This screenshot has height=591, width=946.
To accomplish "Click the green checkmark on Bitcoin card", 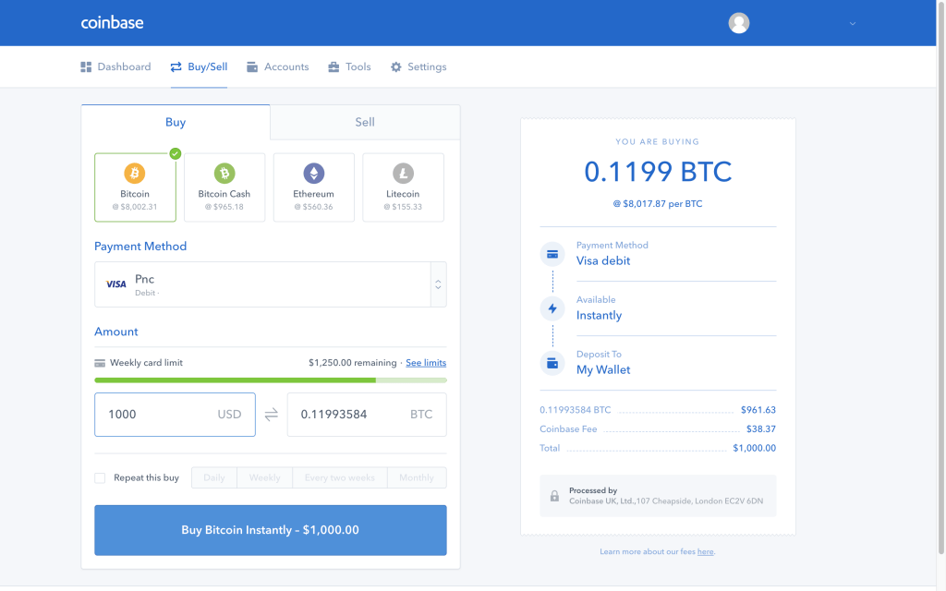I will pos(175,154).
